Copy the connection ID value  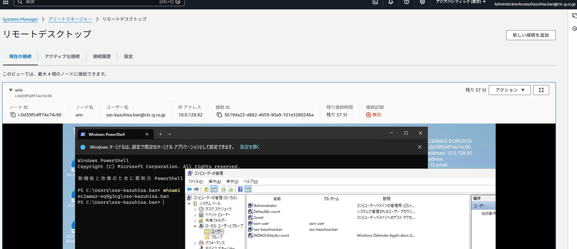pos(219,115)
